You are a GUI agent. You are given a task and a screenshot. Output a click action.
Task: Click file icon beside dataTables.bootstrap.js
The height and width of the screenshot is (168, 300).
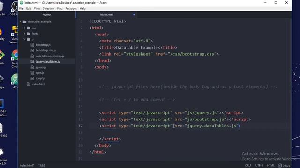click(x=32, y=56)
